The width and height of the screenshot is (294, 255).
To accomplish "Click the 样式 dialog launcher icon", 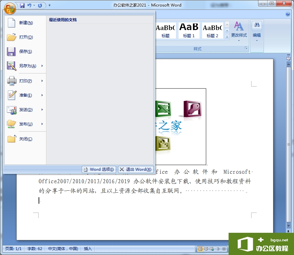I will (246, 48).
